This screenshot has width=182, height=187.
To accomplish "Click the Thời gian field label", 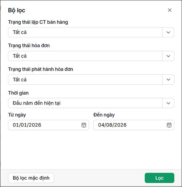I will [x=18, y=93].
